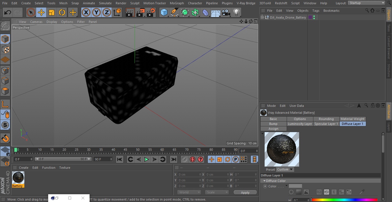Image resolution: width=392 pixels, height=202 pixels.
Task: Open material manager Texture menu
Action: pyautogui.click(x=65, y=168)
